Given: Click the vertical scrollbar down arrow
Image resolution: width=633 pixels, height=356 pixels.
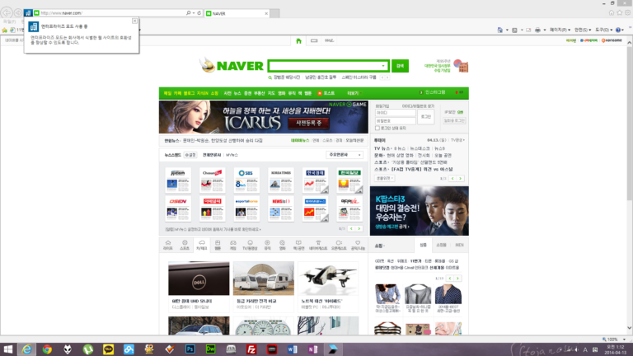Looking at the screenshot, I should tap(630, 328).
